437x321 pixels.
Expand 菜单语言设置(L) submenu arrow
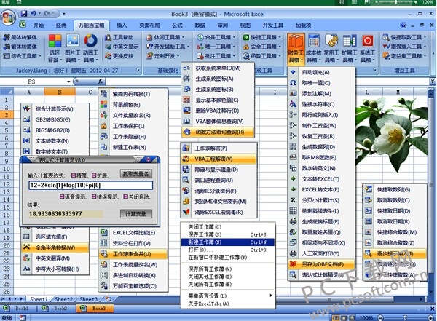[271, 296]
